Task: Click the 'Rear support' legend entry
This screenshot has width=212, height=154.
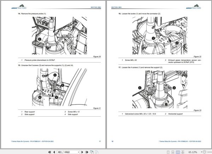Action: 30,112
